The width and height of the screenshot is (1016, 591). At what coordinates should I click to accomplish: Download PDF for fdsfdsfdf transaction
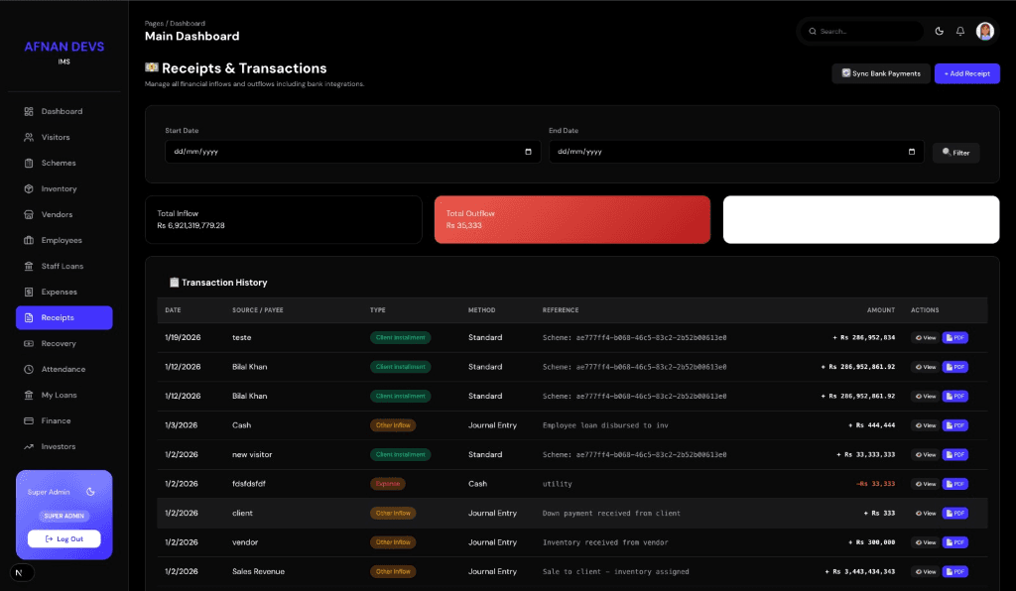click(955, 484)
